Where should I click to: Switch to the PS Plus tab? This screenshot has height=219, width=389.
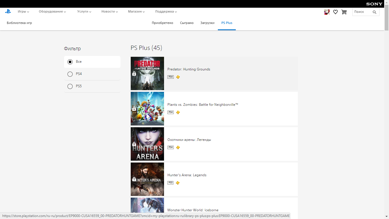[227, 23]
